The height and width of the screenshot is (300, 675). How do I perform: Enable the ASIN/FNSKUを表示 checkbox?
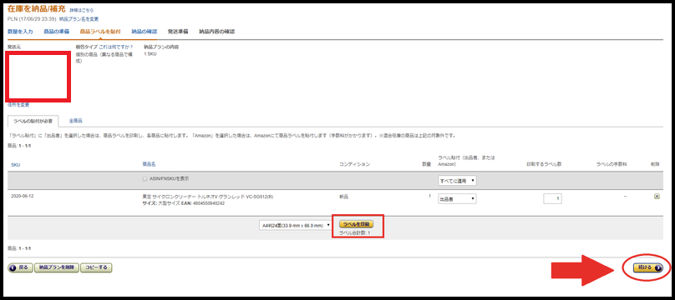coord(145,178)
